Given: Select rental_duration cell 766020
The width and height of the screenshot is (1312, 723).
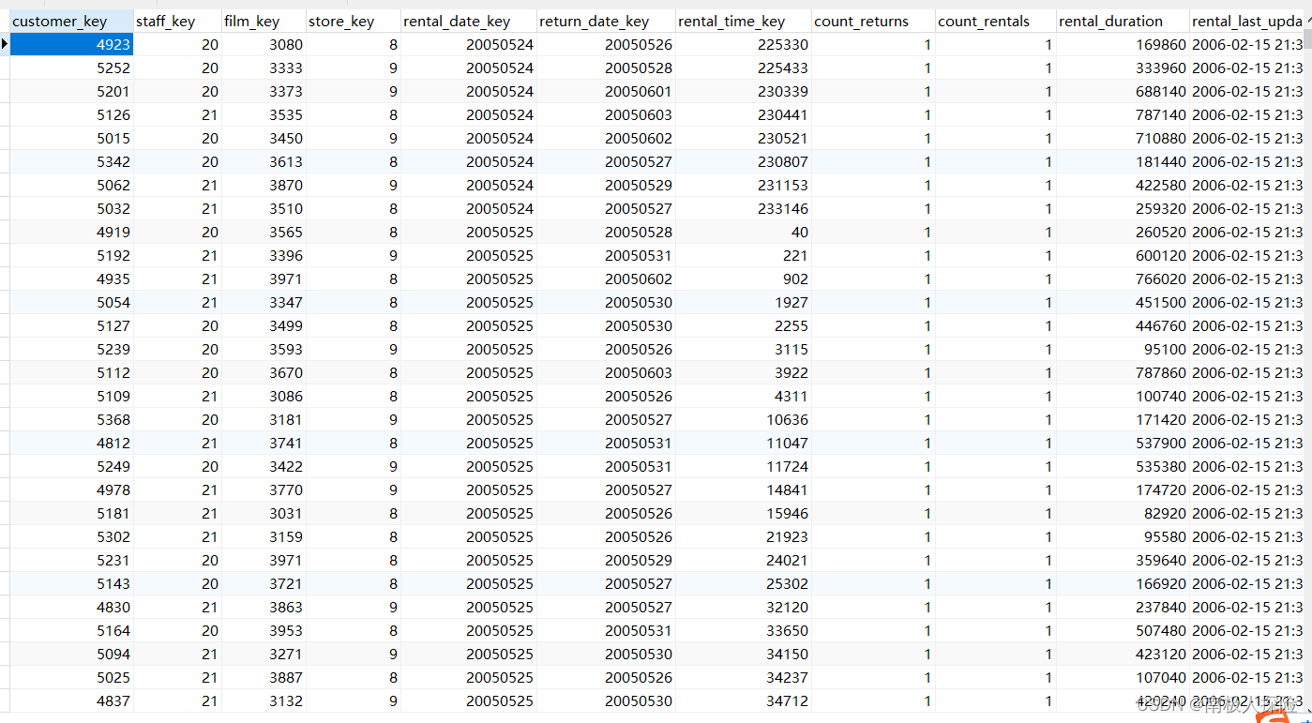Looking at the screenshot, I should (1123, 279).
